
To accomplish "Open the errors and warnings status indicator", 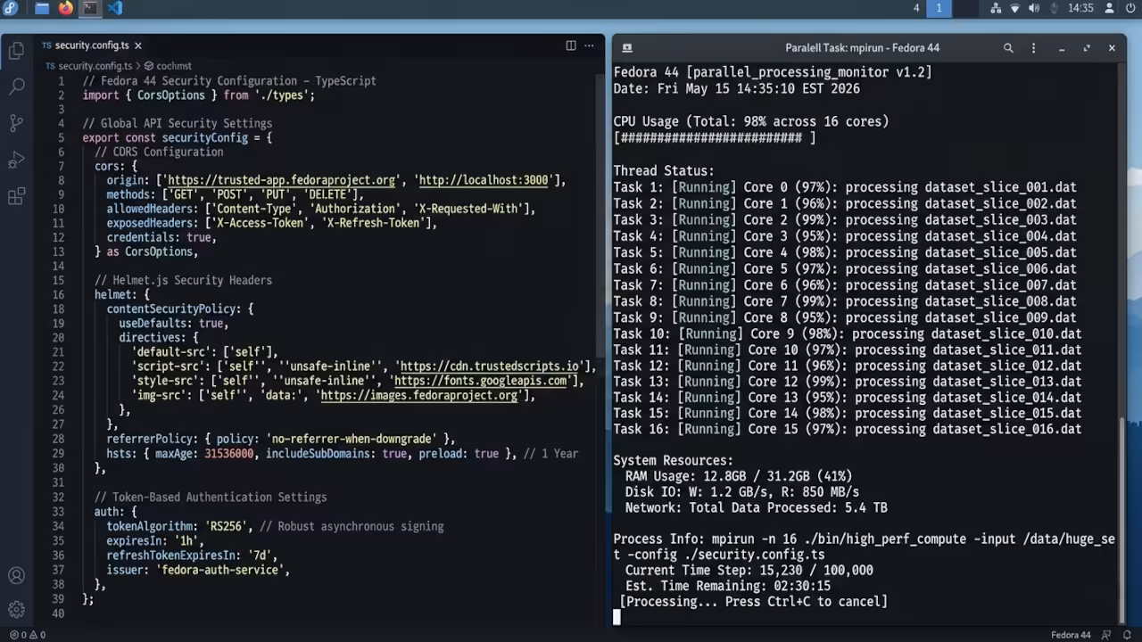I will click(x=27, y=635).
